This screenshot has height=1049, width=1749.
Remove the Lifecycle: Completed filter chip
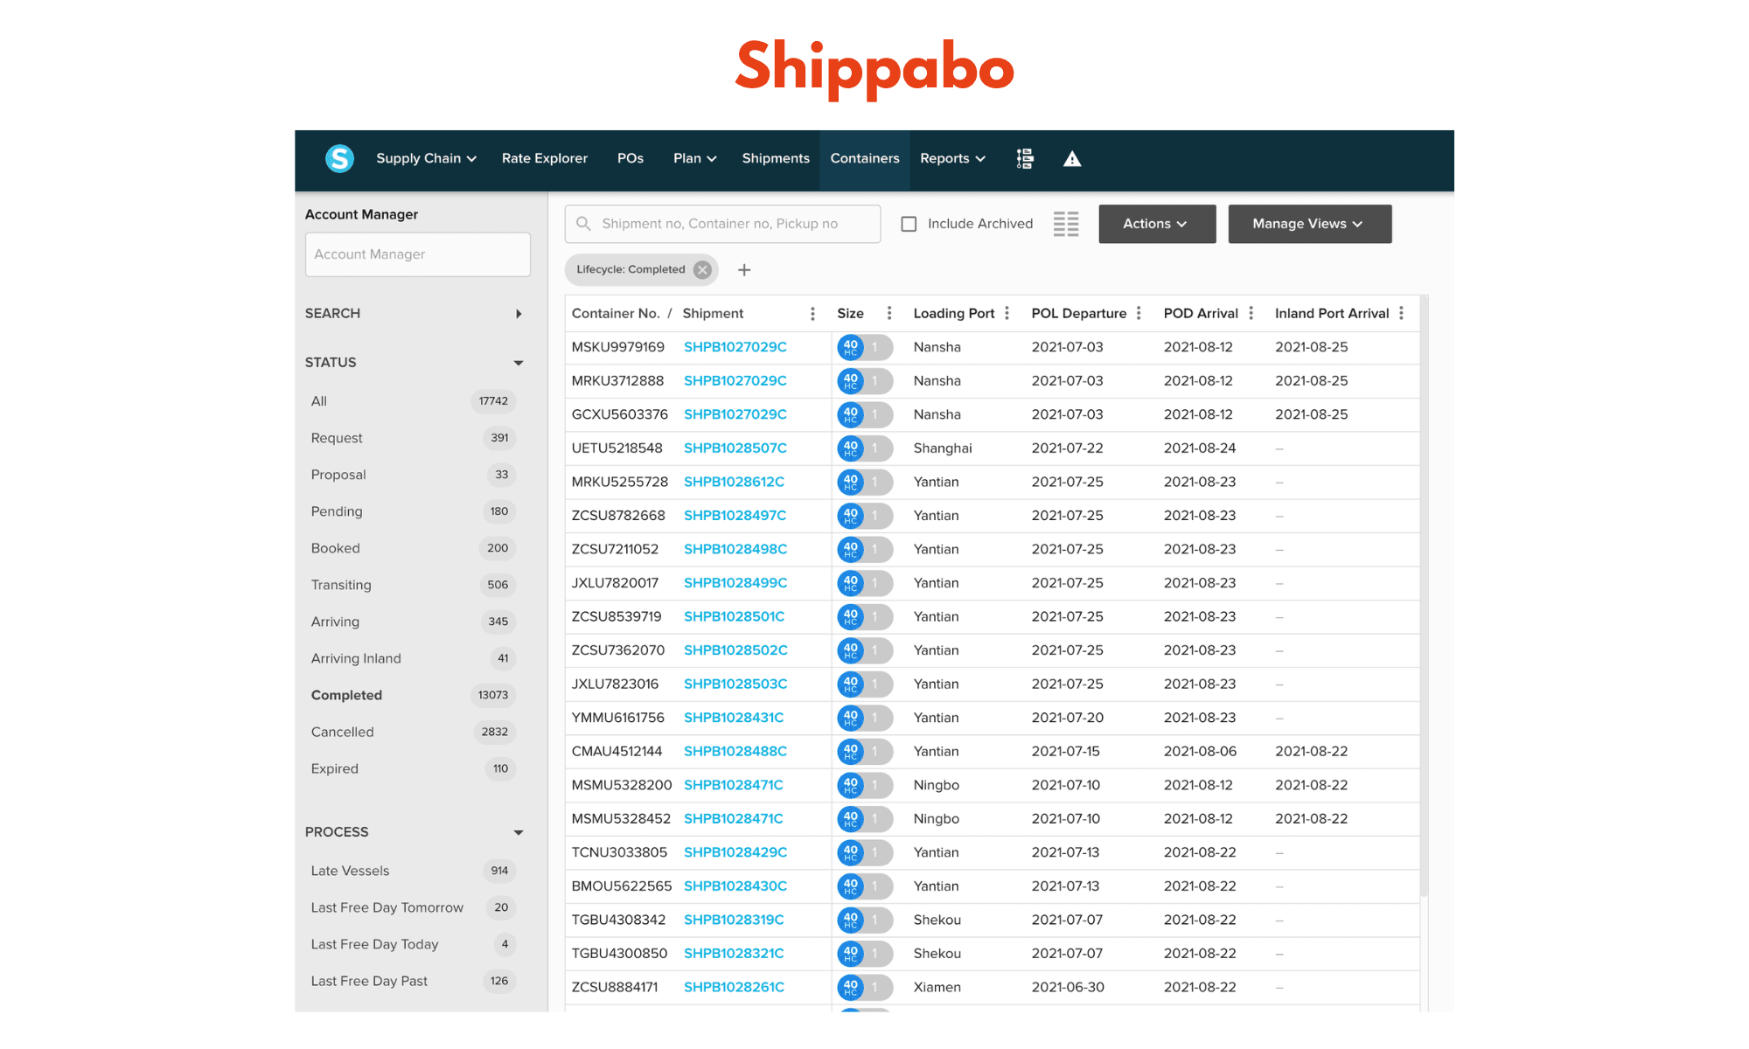click(x=702, y=269)
